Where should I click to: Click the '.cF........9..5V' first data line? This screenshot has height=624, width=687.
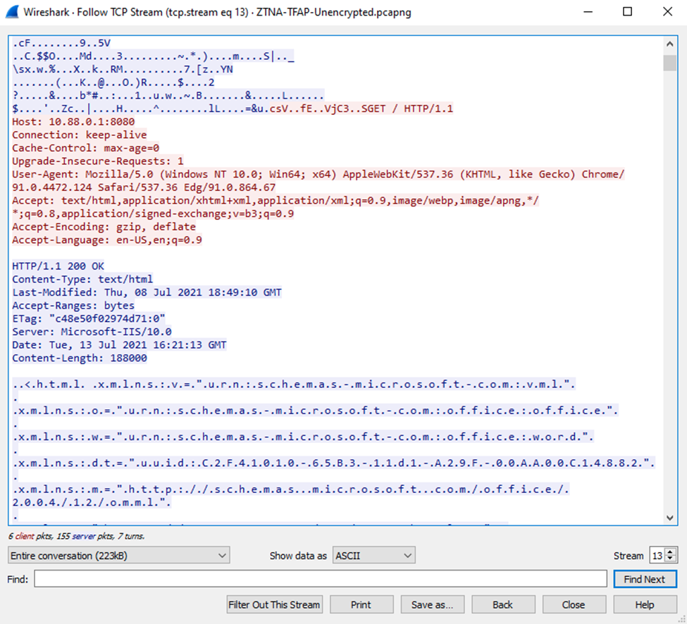coord(61,43)
